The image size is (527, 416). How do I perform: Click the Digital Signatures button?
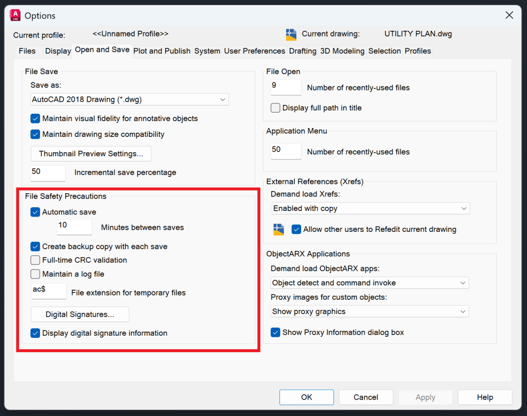click(x=79, y=314)
